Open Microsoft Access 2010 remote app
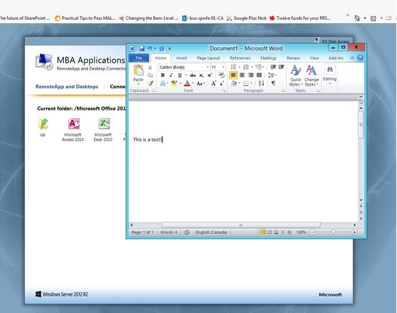Screen dimensions: 397x313 pyautogui.click(x=73, y=129)
